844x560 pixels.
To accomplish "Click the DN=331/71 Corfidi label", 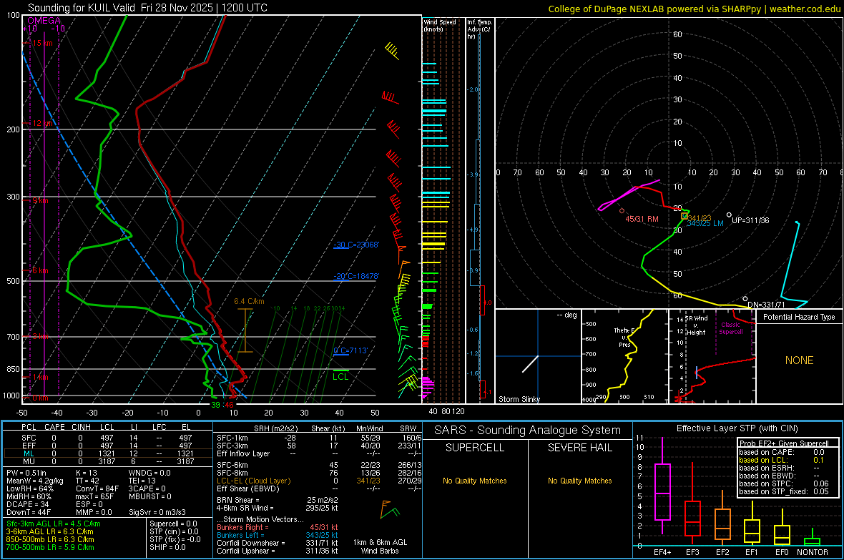I will [767, 305].
